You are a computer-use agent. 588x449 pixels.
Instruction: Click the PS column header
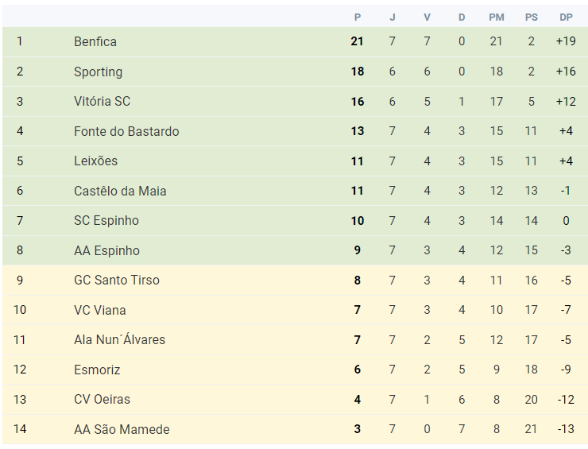(532, 17)
